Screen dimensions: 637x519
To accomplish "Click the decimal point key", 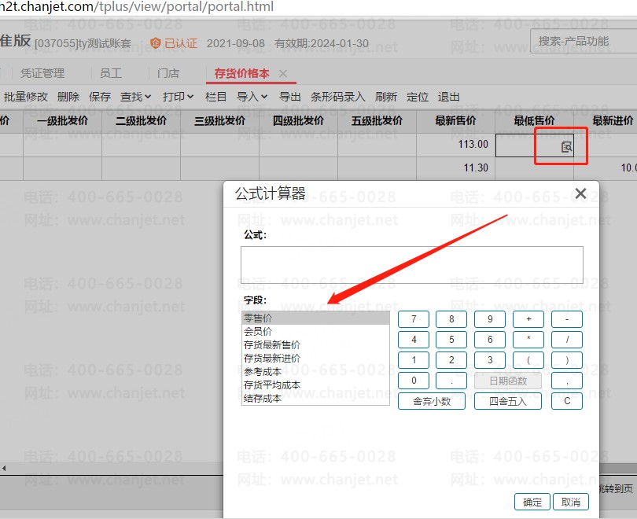I will [451, 381].
